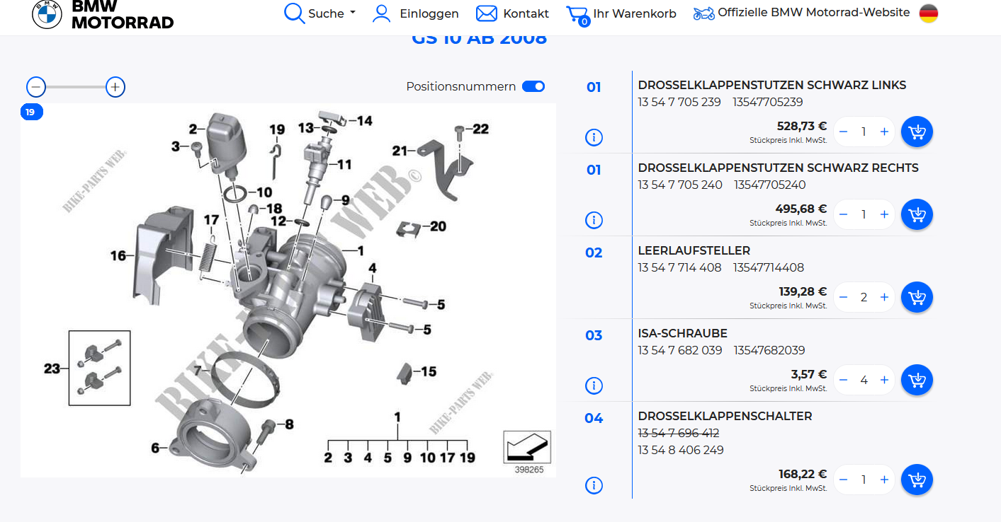Click position number 03 in parts list
This screenshot has height=522, width=1001.
594,335
